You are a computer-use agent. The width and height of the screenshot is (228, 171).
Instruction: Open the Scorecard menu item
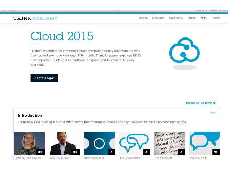tap(158, 18)
